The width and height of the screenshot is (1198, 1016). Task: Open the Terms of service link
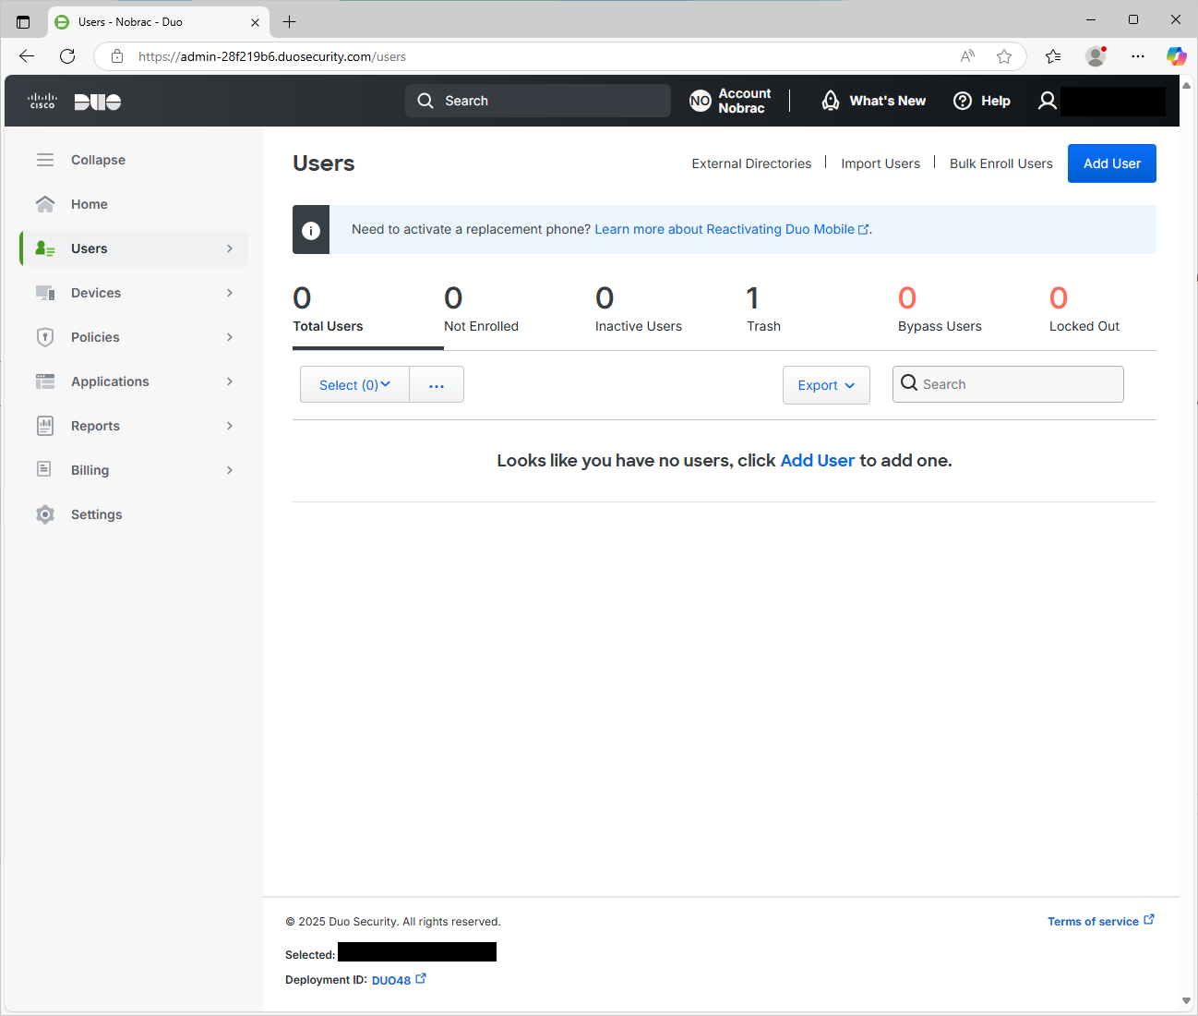coord(1100,921)
